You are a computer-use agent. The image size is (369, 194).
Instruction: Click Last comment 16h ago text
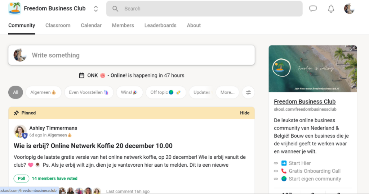(128, 191)
